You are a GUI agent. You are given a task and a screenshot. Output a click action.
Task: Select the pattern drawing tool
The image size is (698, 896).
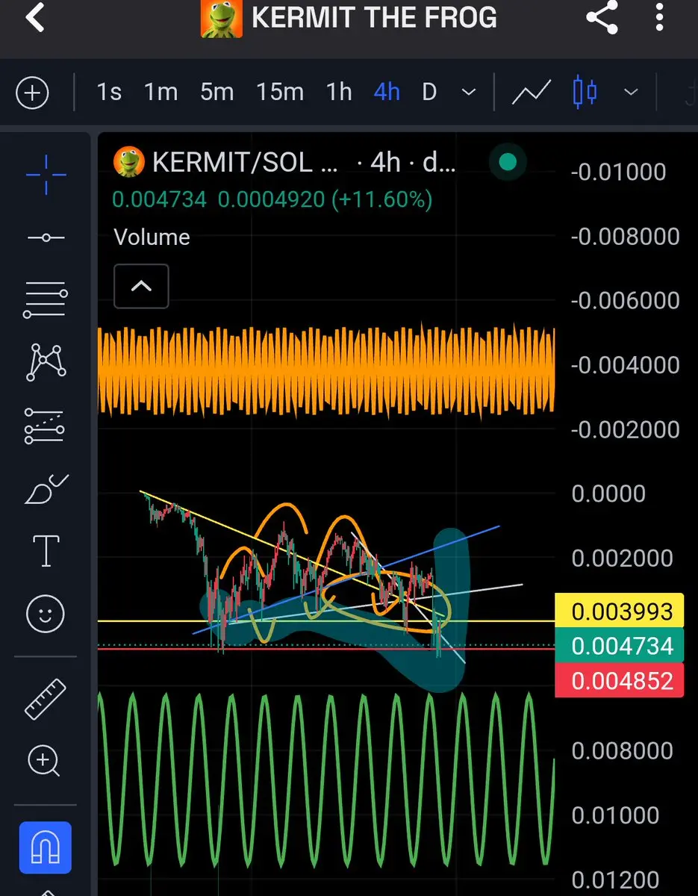click(46, 362)
